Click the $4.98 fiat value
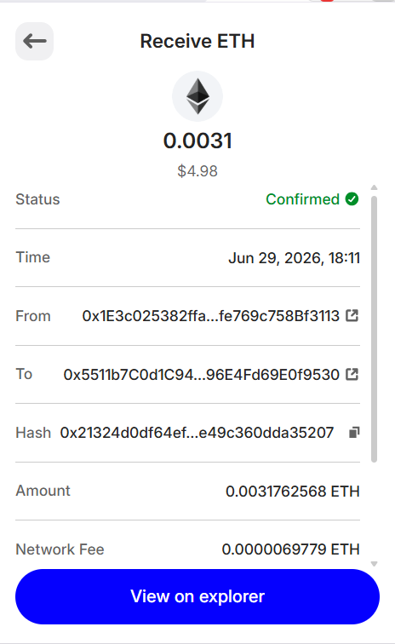395x644 pixels. (197, 171)
